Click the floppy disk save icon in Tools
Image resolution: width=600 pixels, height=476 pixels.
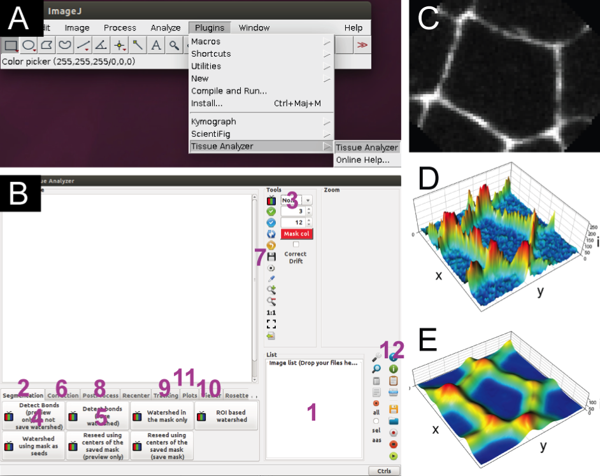[271, 256]
